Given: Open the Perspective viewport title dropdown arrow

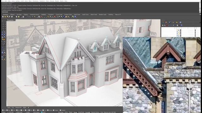Looking at the screenshot, I should point(15,20).
